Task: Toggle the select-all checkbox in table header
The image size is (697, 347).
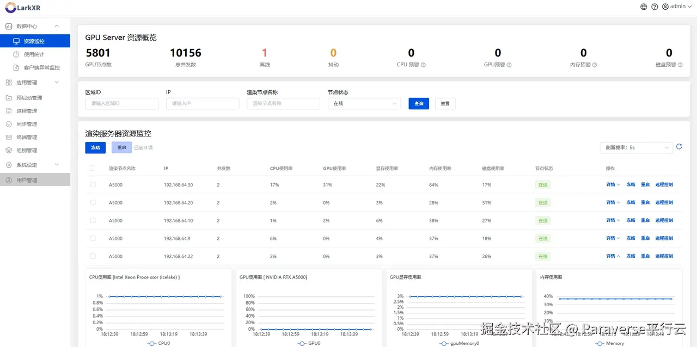Action: pyautogui.click(x=91, y=168)
